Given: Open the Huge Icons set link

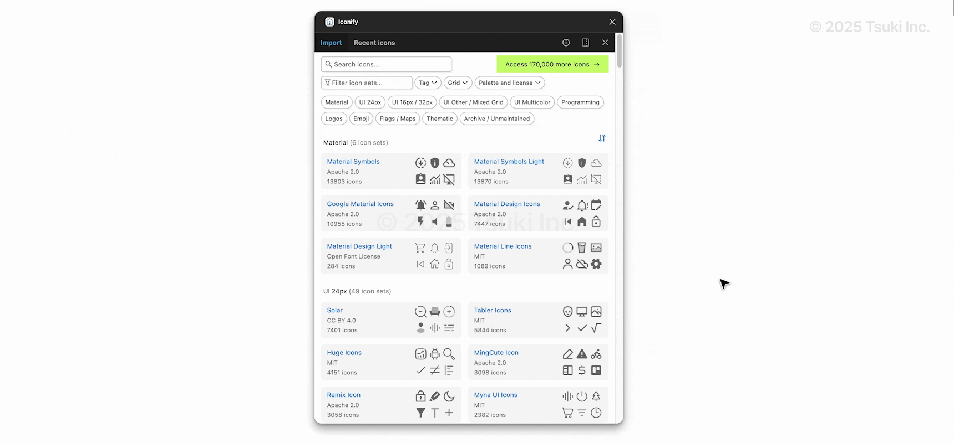Looking at the screenshot, I should click(344, 353).
